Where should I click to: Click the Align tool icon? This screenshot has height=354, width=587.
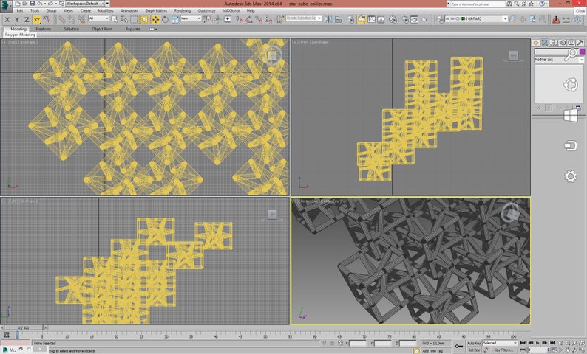pyautogui.click(x=339, y=19)
